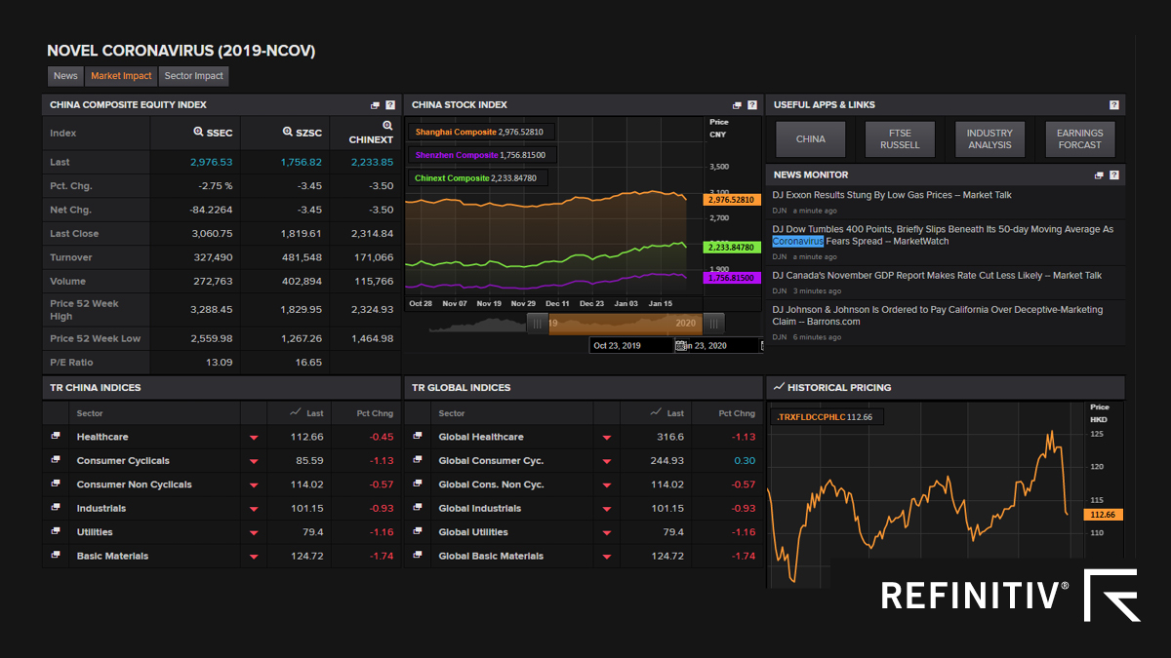Open the Sector Impact tab
The image size is (1171, 658).
click(x=193, y=76)
